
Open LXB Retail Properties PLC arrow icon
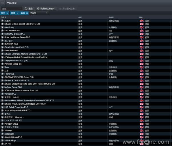point(2,107)
